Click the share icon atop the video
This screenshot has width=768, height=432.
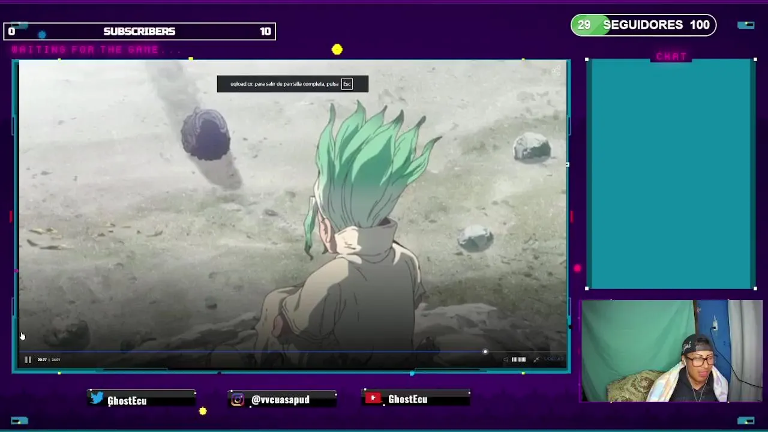click(x=556, y=71)
